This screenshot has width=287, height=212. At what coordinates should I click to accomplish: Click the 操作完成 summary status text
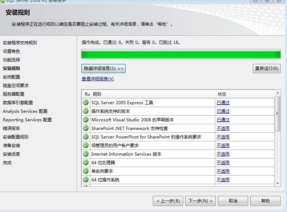131,42
